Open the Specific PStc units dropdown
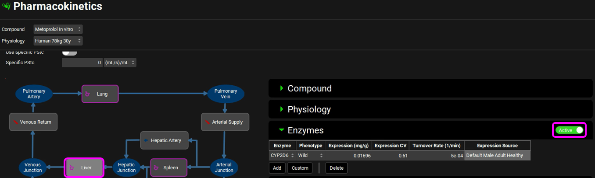The width and height of the screenshot is (595, 178). 120,63
